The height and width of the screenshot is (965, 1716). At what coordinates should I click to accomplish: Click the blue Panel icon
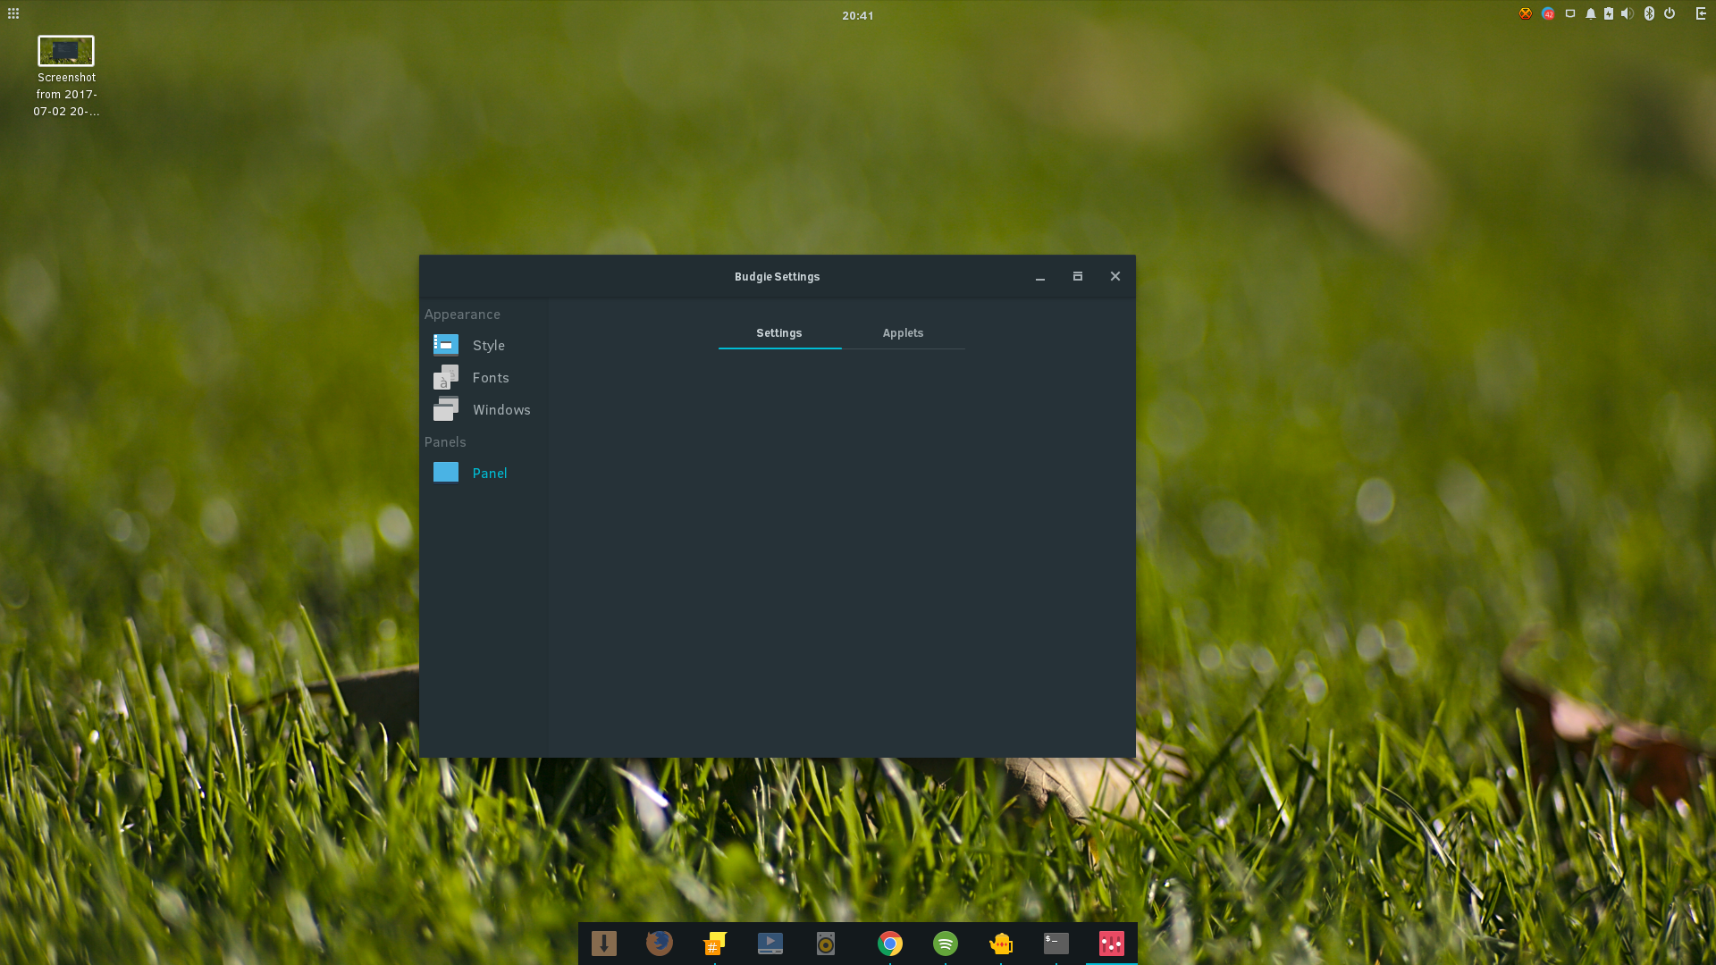[x=446, y=472]
